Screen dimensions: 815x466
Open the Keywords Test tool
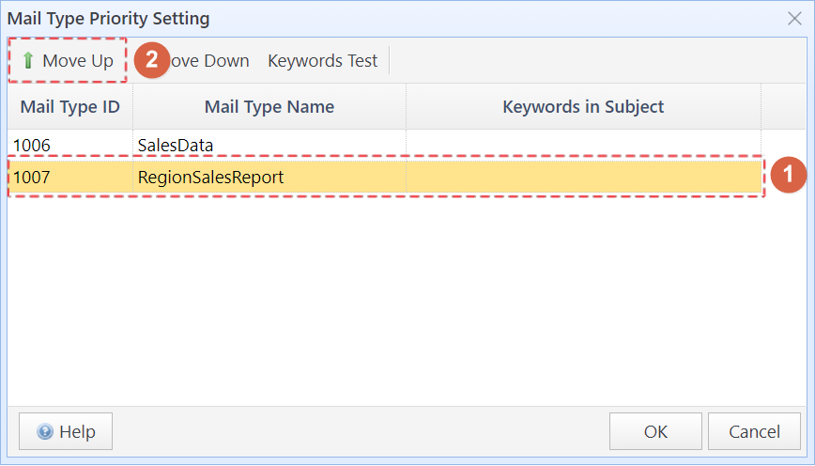point(322,61)
